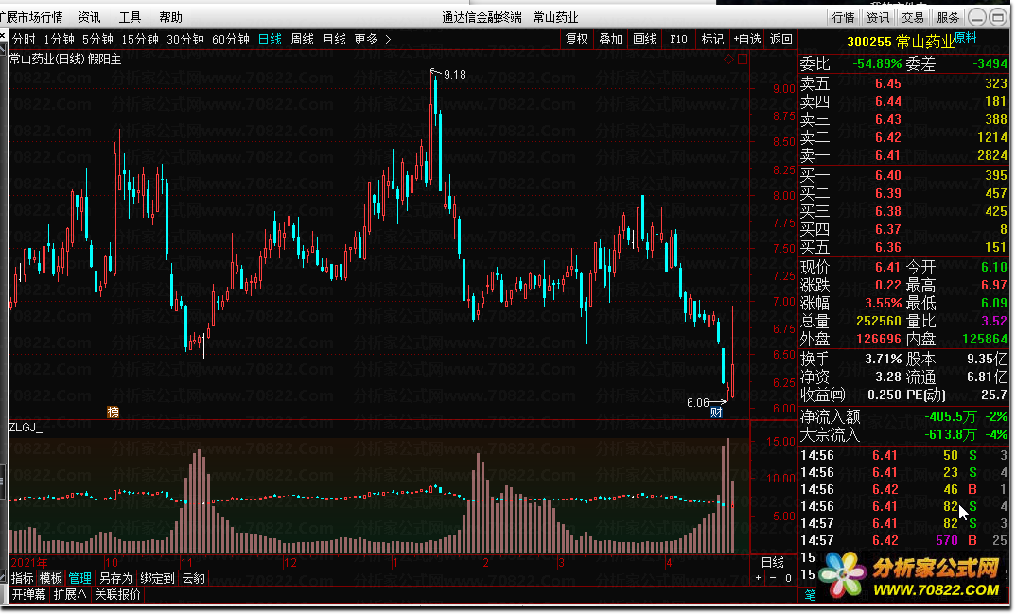Click the 大宗流入 value -613.8万

[951, 434]
